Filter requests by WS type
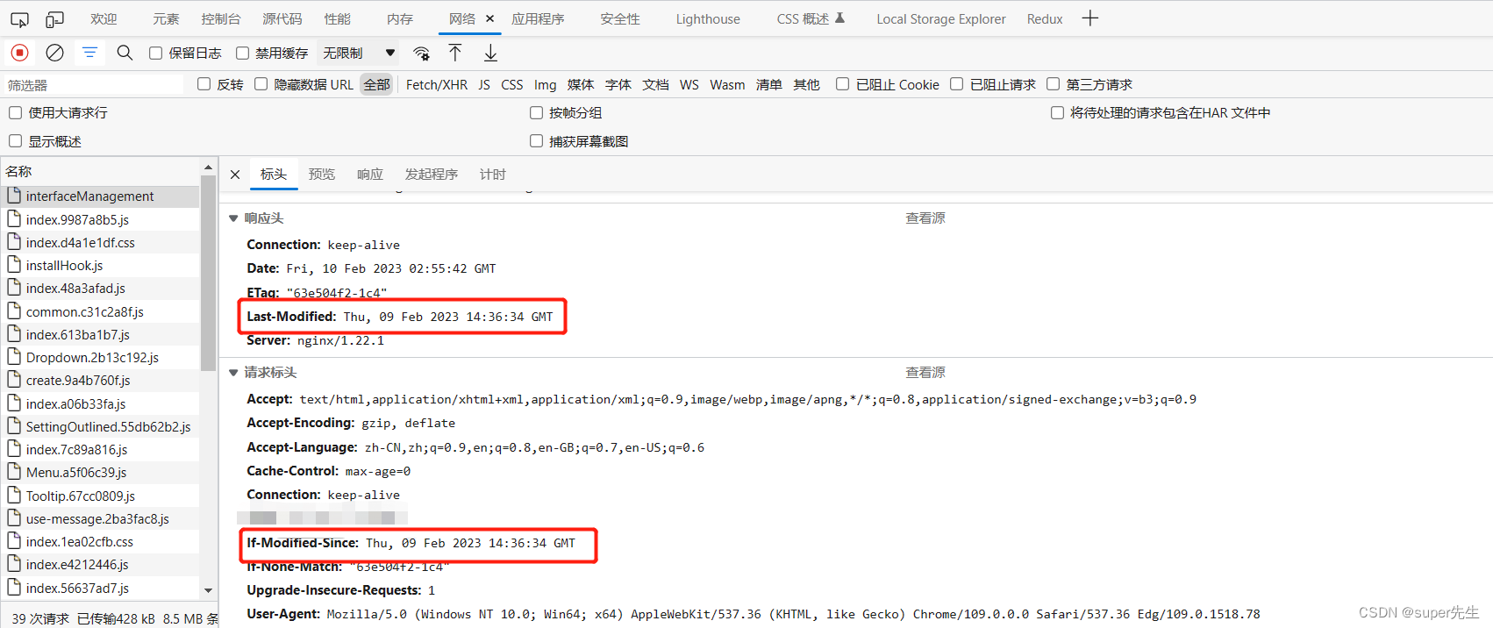This screenshot has height=628, width=1493. (x=689, y=84)
